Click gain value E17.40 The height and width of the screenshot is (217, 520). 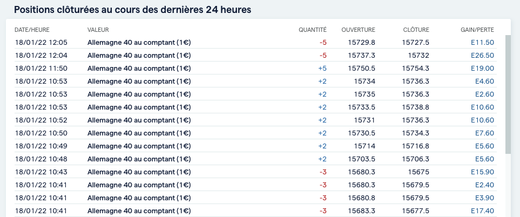pyautogui.click(x=482, y=211)
